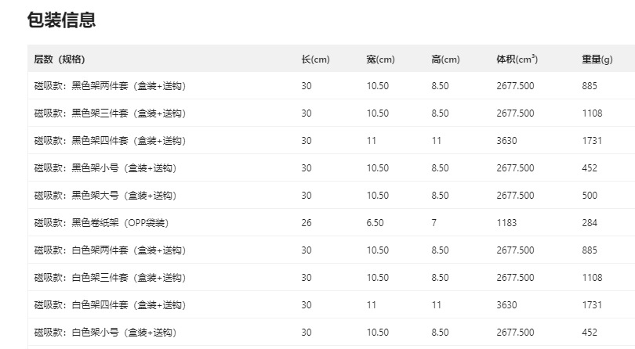Select the 白色架四件套 row label

(x=110, y=305)
